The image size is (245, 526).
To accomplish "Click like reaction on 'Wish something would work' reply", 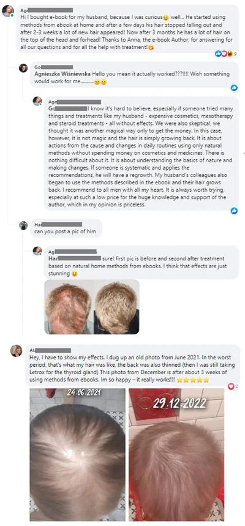I will (x=234, y=88).
